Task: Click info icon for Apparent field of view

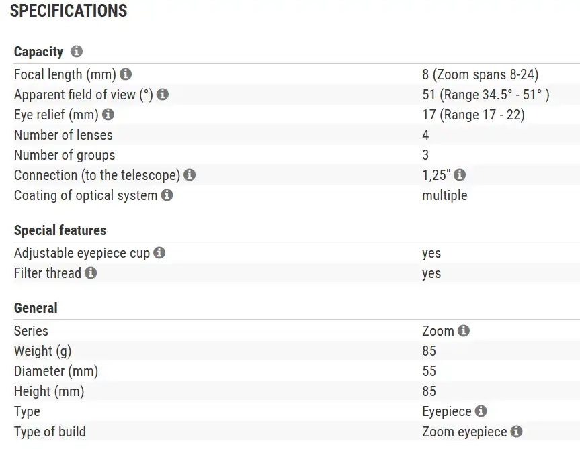Action: click(x=162, y=95)
